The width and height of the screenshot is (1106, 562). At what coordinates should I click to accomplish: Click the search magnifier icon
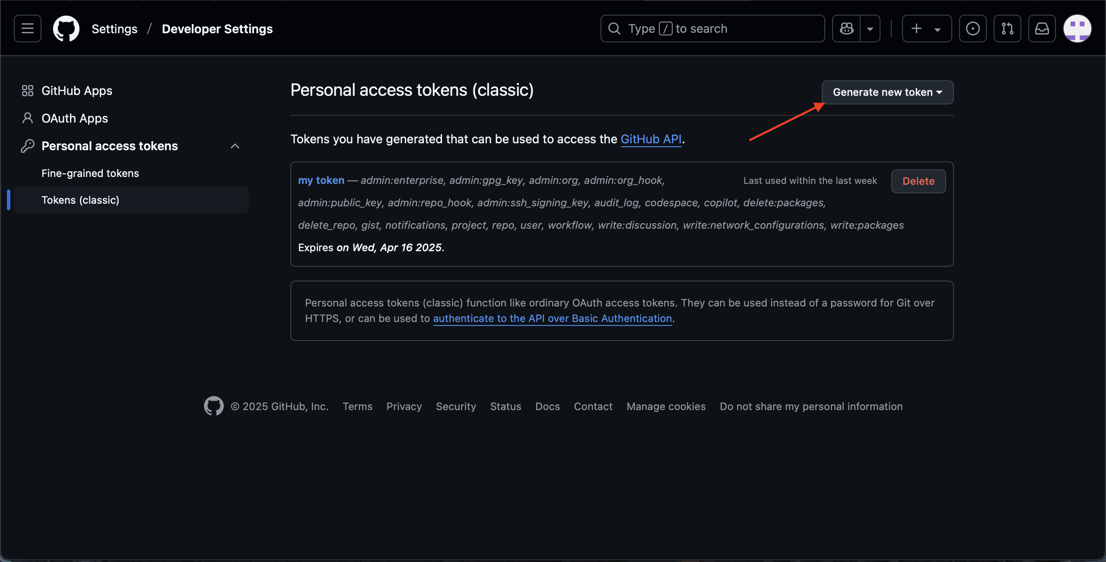coord(614,28)
